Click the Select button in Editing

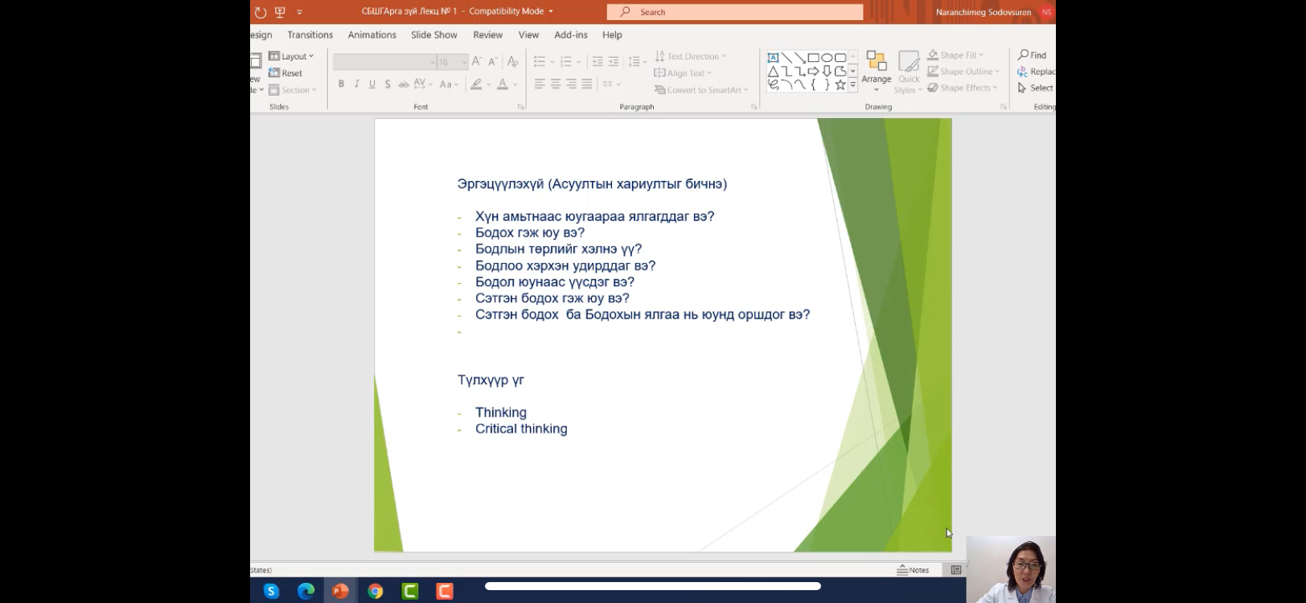click(1035, 88)
